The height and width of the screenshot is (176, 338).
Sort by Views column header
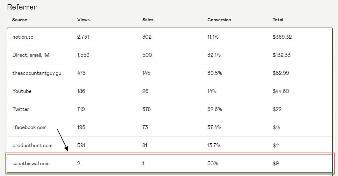(x=83, y=20)
